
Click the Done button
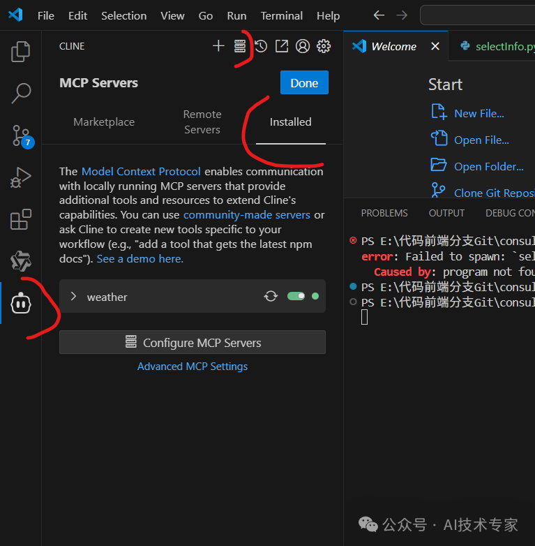coord(304,82)
